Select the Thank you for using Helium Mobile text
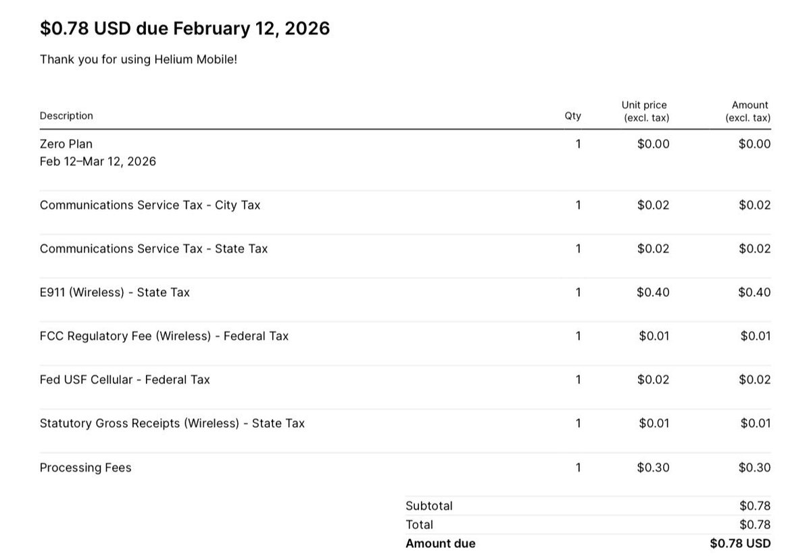 [x=139, y=59]
